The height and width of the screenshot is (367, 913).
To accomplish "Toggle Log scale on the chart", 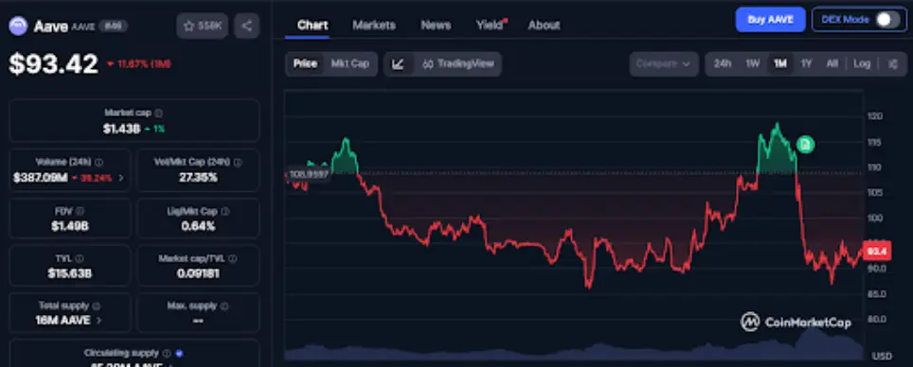I will 862,64.
